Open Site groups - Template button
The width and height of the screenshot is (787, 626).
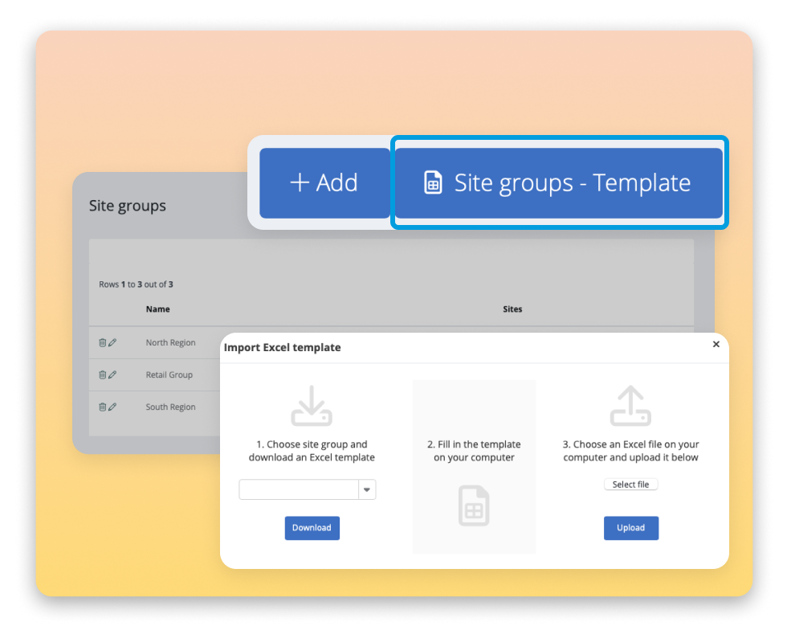tap(559, 183)
